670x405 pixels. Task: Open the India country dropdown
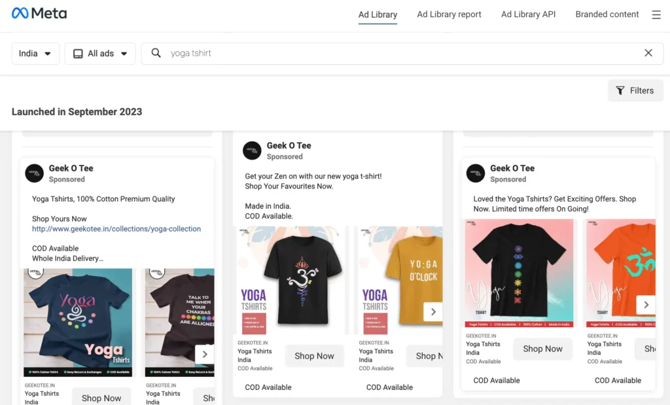pos(35,54)
